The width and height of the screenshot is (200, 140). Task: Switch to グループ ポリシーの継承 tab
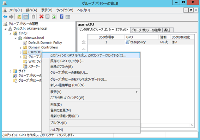[x=146, y=30]
